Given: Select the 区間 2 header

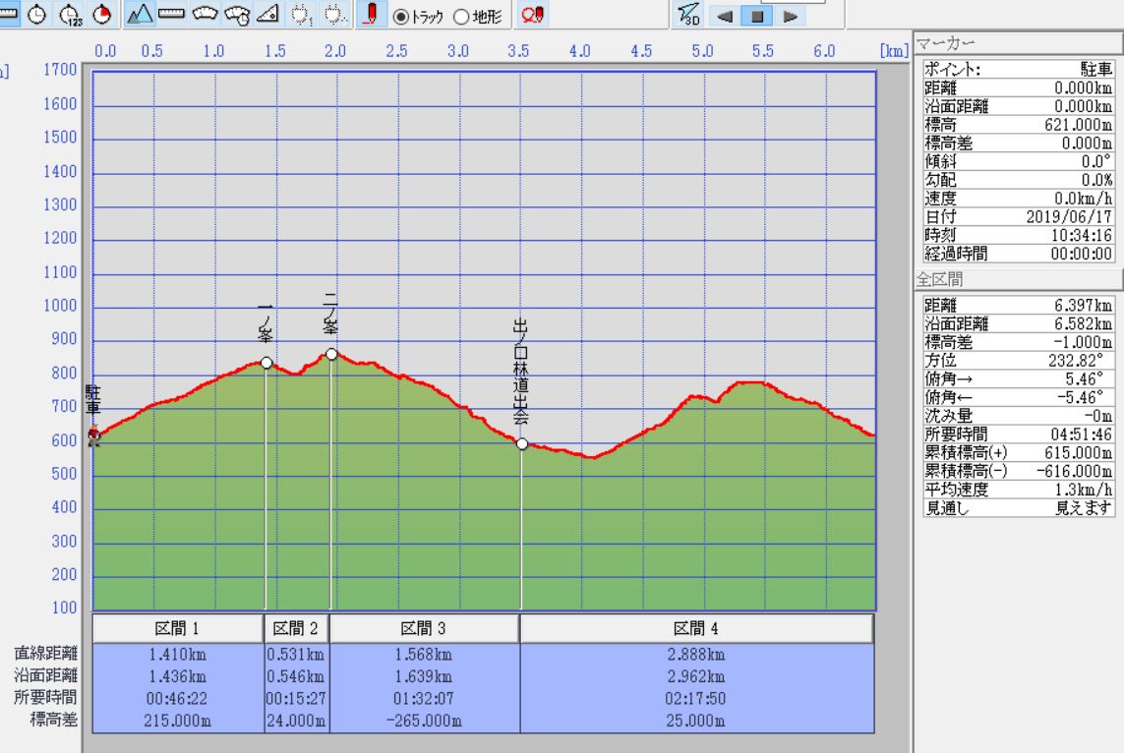Looking at the screenshot, I should point(296,628).
